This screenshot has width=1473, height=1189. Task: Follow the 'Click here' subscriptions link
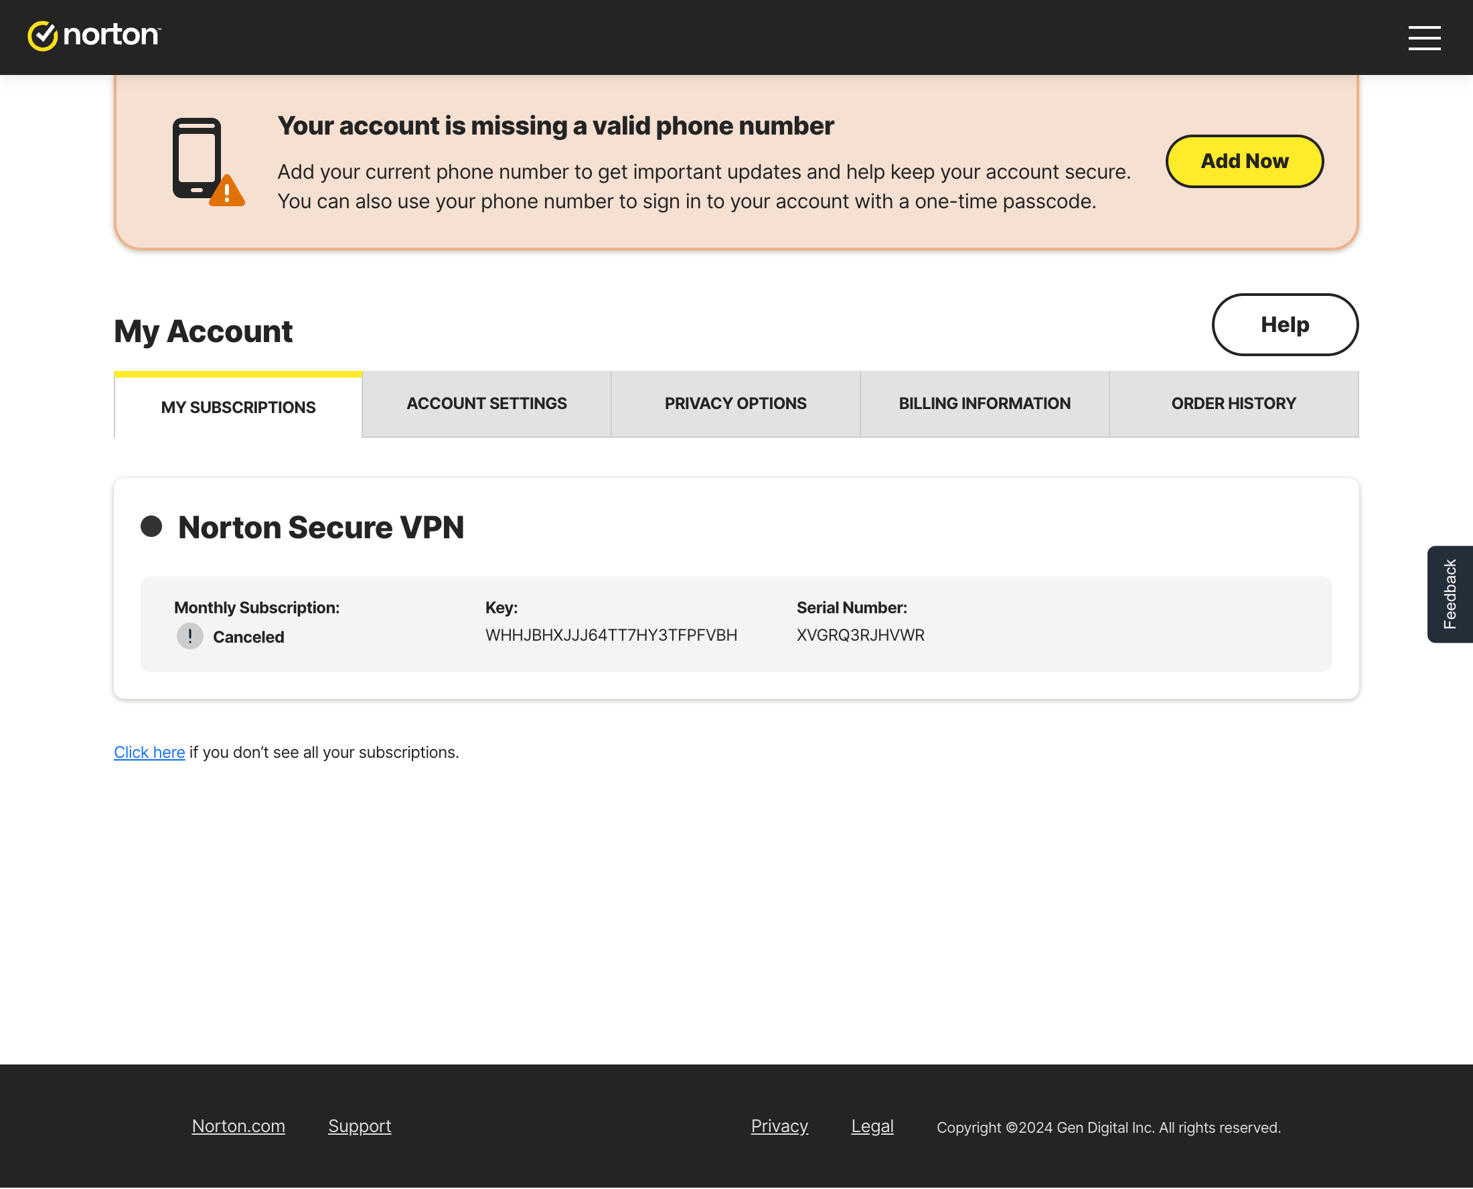[149, 752]
